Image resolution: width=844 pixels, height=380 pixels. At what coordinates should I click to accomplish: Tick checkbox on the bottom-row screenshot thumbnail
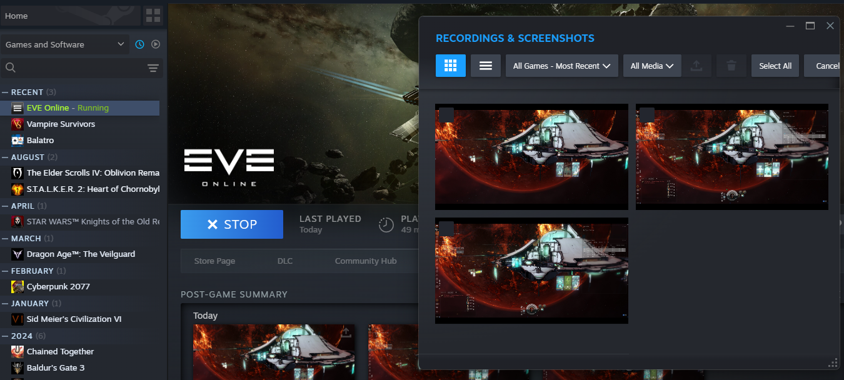[x=446, y=229]
